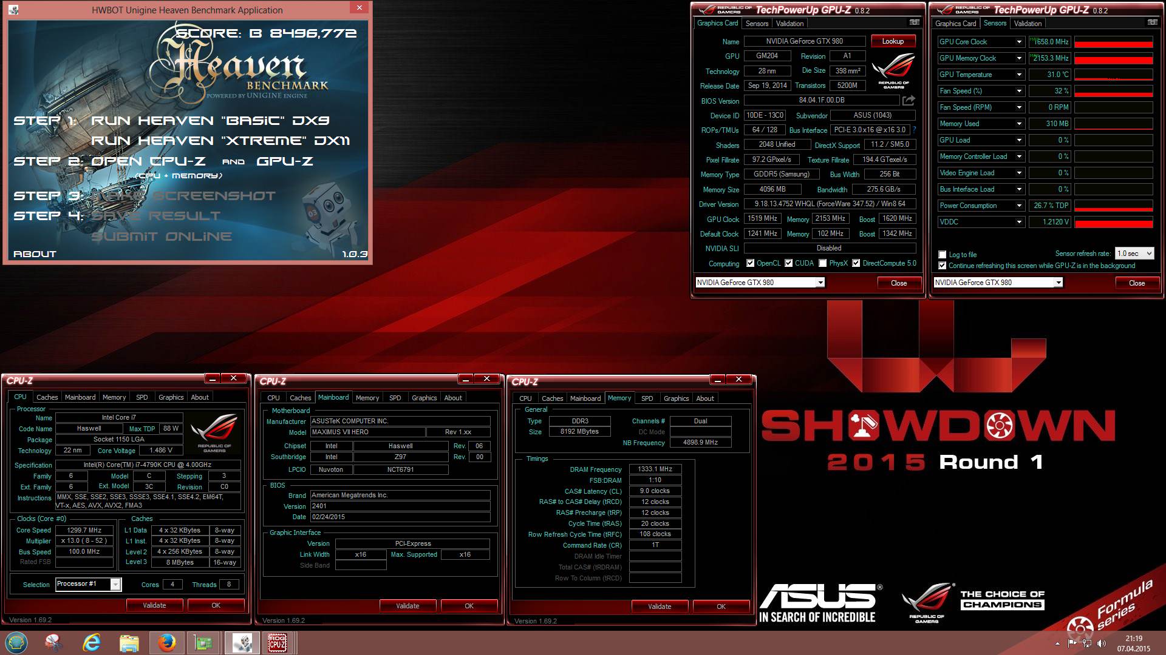Open the GPU Temperature sensor dropdown
1166x655 pixels.
point(1018,75)
